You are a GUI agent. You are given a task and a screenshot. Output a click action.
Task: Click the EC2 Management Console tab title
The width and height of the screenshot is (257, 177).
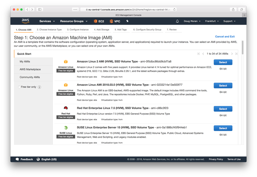128,15
